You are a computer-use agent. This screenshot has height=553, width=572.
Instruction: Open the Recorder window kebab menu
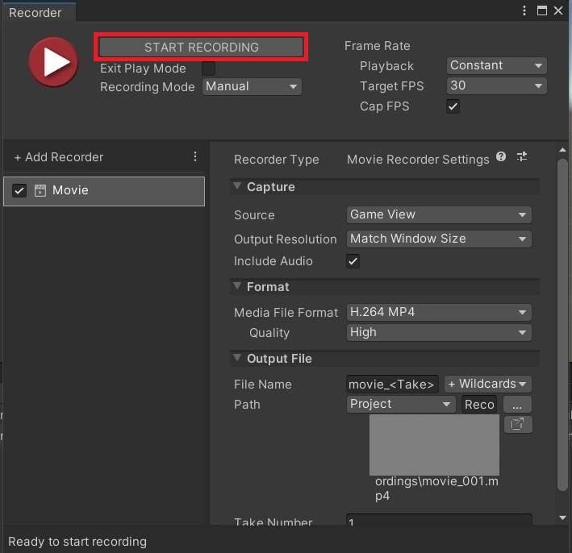(x=524, y=10)
